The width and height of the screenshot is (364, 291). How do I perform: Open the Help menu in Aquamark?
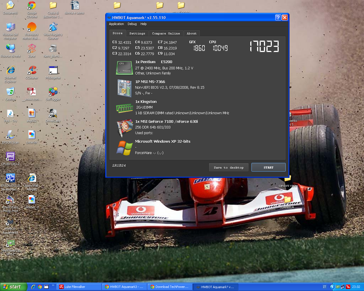[x=143, y=24]
